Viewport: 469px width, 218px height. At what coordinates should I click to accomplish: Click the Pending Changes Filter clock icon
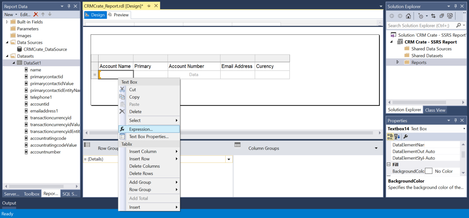(420, 16)
